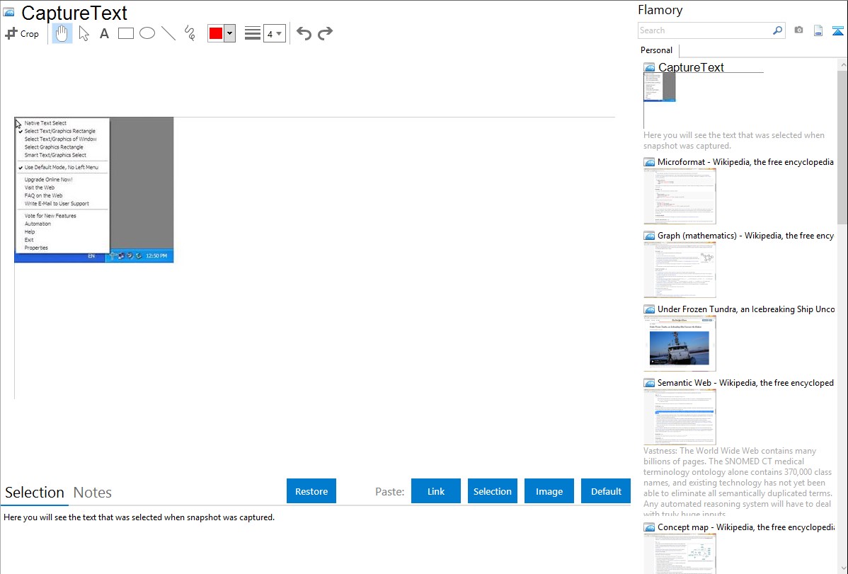The image size is (848, 574).
Task: Open the CaptureText snapshot thumbnail
Action: tap(660, 87)
